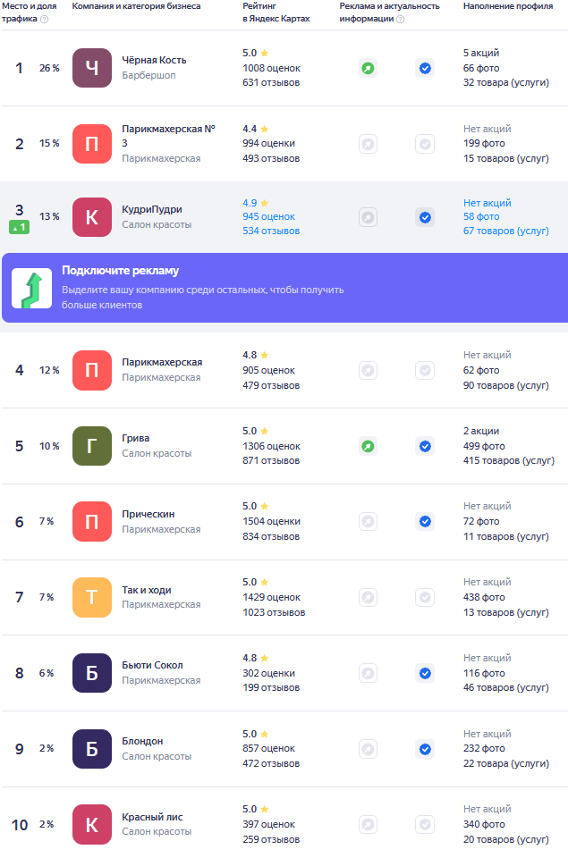The image size is (568, 858).
Task: Click the Красный лис avatar
Action: [92, 824]
